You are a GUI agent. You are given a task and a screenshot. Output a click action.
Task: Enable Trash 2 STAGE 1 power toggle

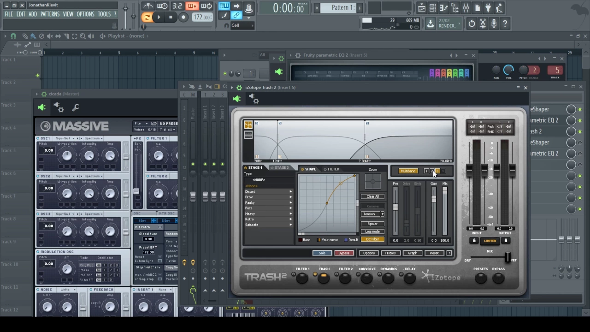[x=246, y=168]
